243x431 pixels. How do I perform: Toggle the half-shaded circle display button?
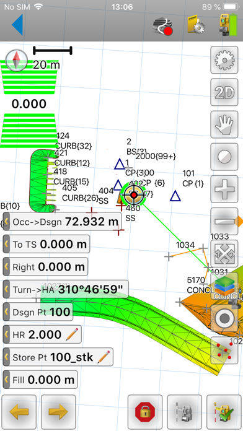click(x=224, y=157)
